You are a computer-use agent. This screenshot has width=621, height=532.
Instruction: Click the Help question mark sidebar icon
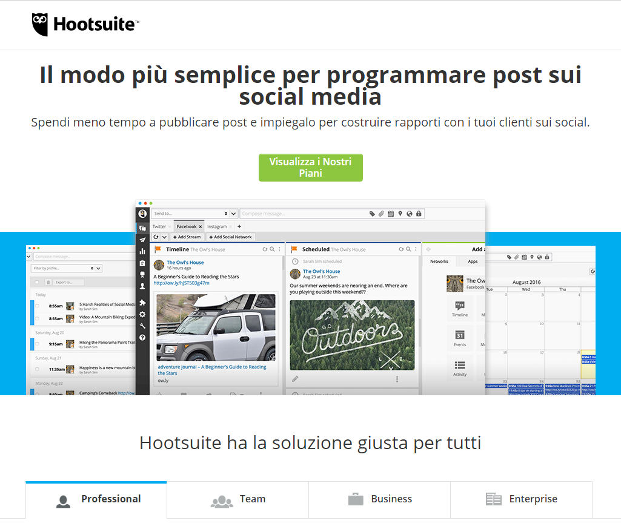coord(142,337)
